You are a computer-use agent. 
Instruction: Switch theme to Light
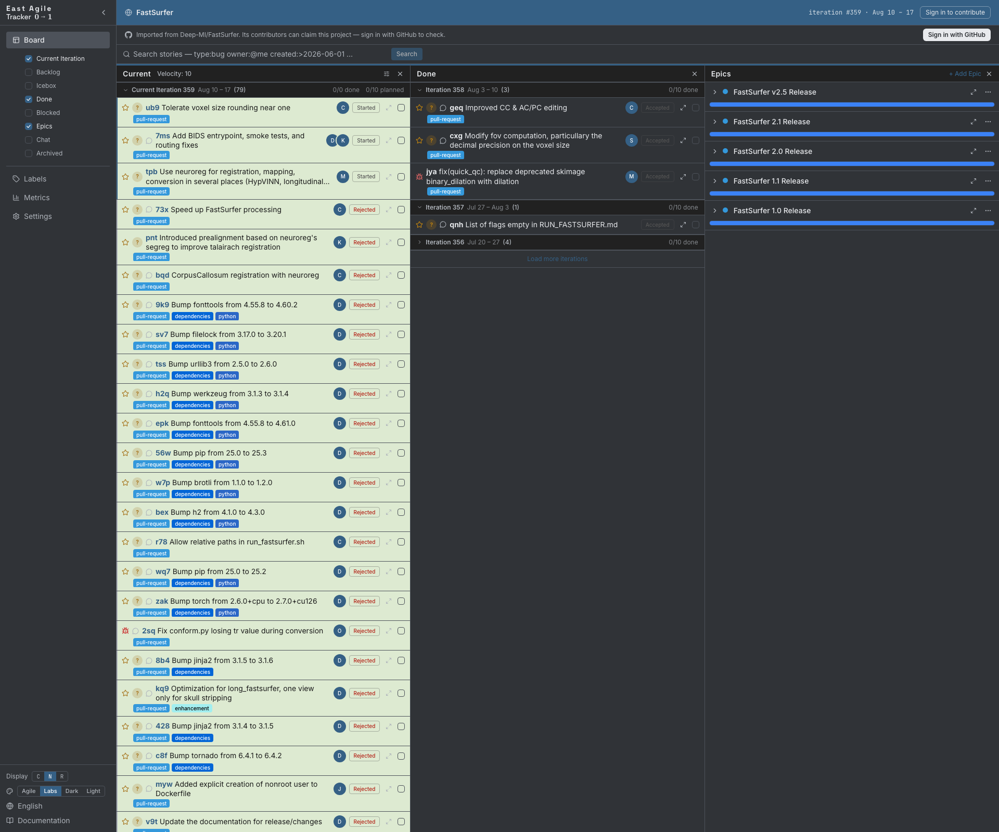pyautogui.click(x=94, y=791)
